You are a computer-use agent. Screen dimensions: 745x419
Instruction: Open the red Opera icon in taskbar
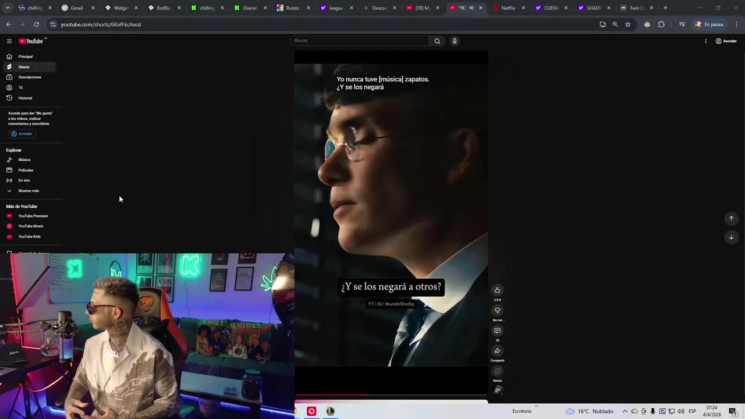(x=311, y=411)
